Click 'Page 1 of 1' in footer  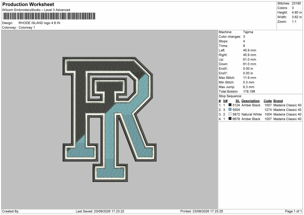pos(293,211)
